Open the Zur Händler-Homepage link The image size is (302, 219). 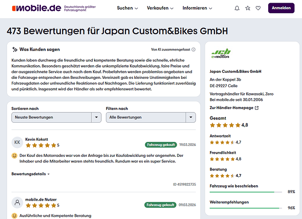click(234, 108)
